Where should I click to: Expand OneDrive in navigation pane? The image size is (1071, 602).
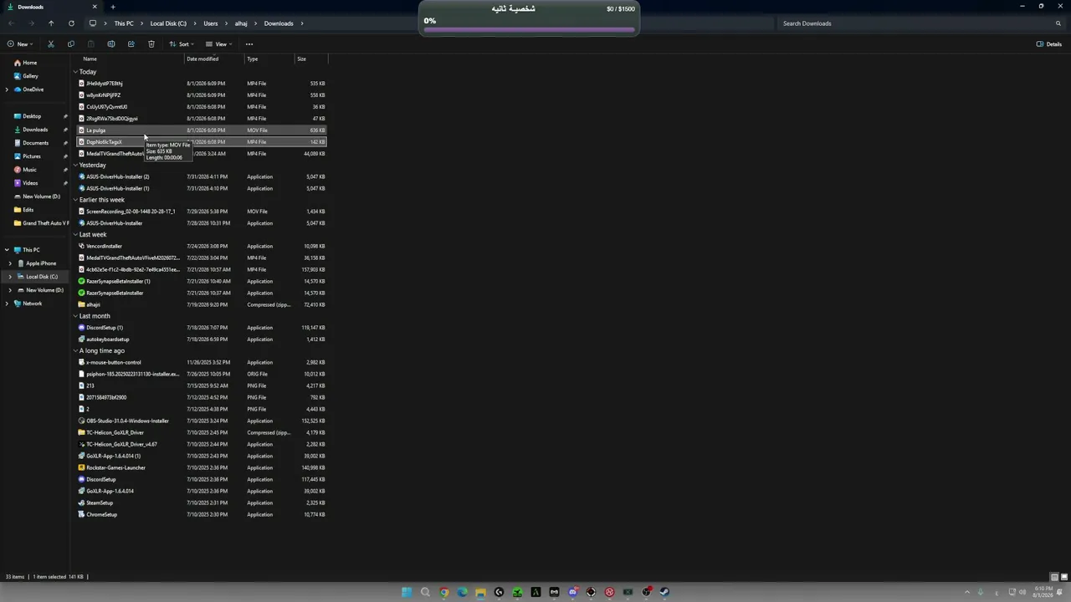click(7, 89)
